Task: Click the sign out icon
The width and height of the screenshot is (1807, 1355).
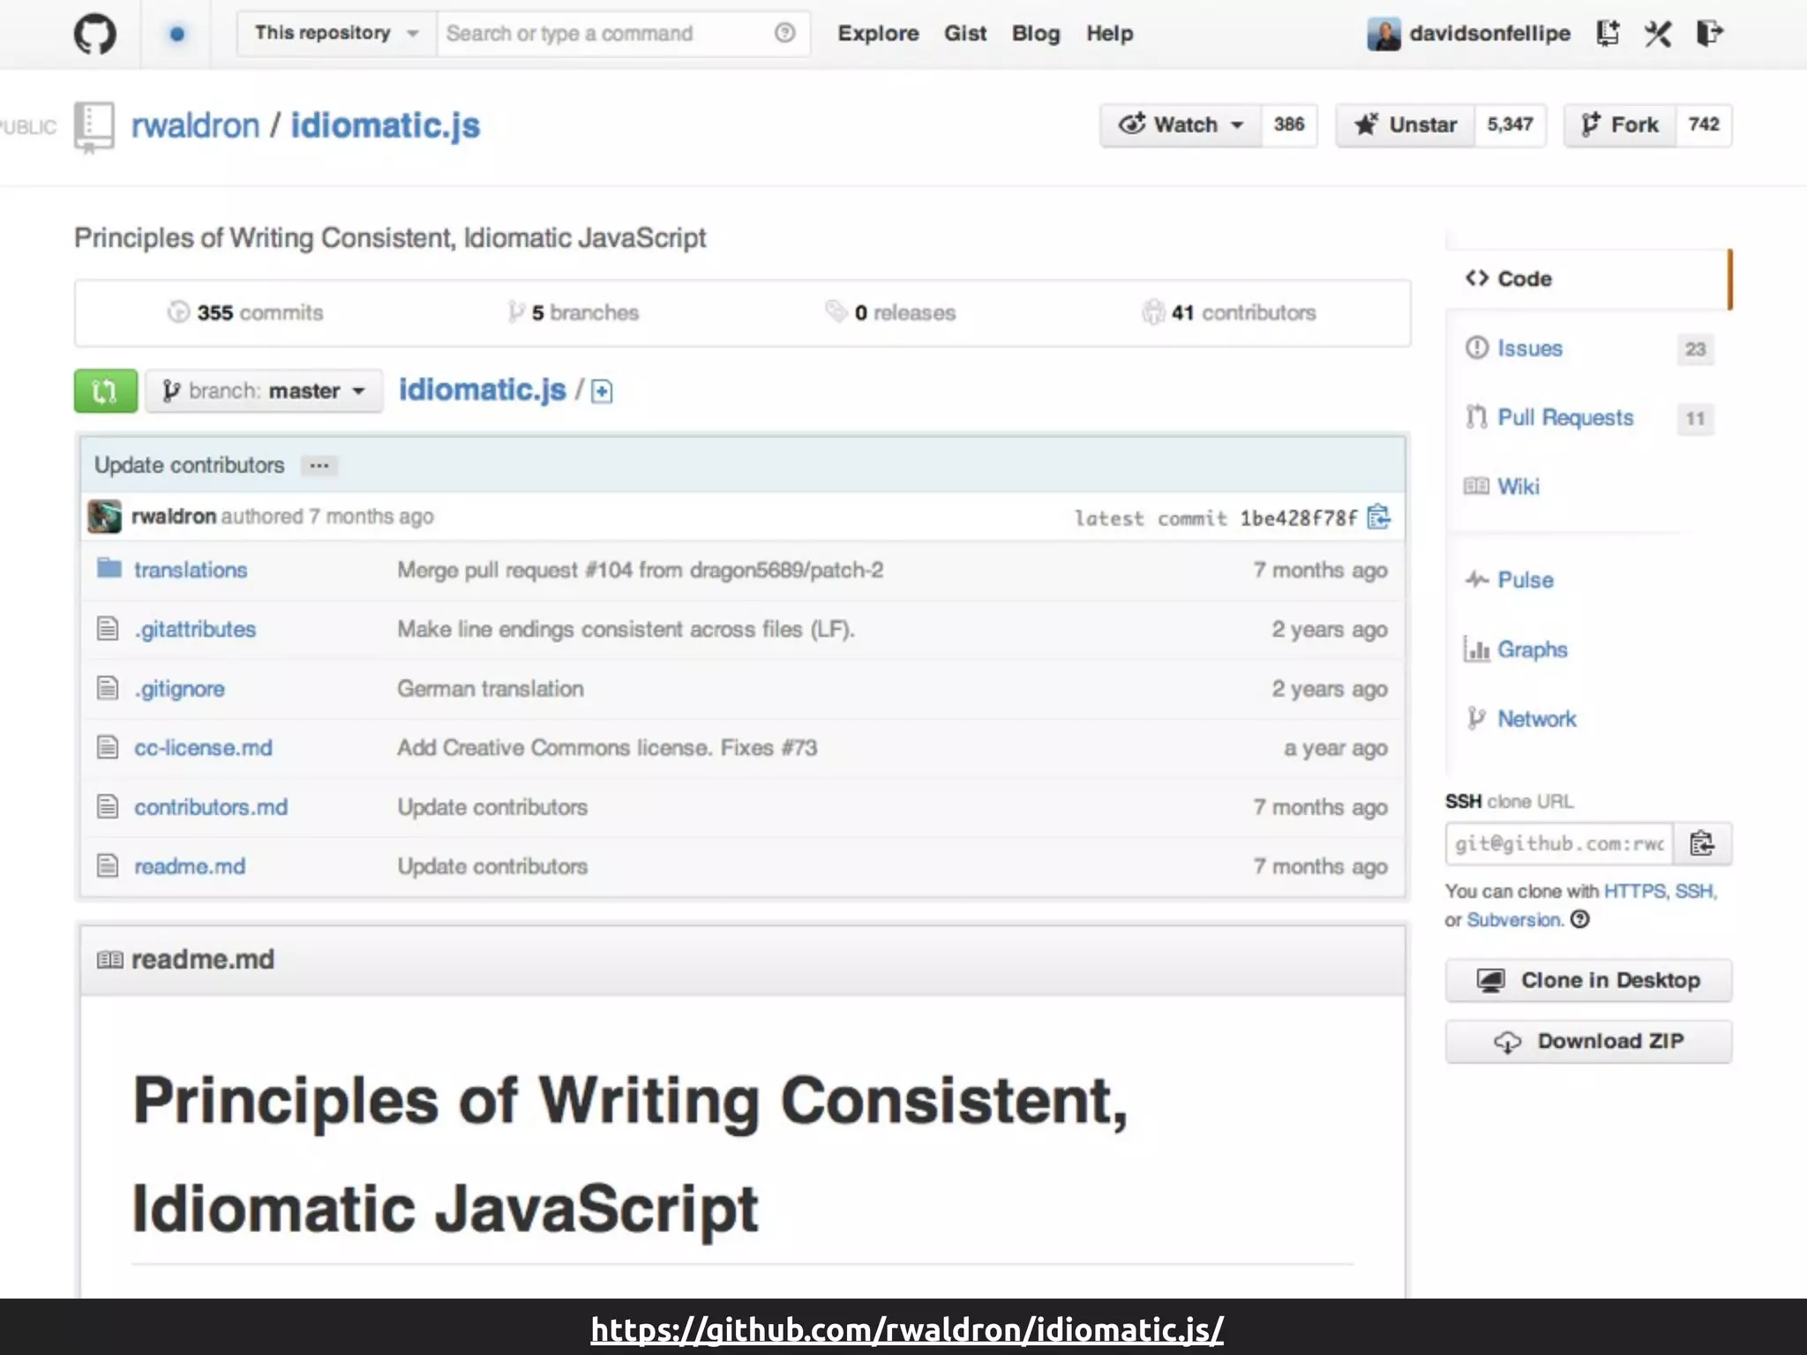Action: pos(1710,34)
